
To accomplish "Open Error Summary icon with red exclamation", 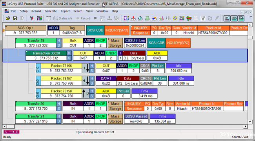I will [133, 18].
